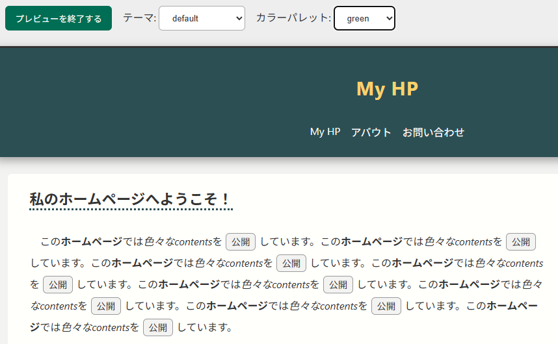
Task: Click the heading 私のホームページへようこそ！
Action: coord(131,199)
